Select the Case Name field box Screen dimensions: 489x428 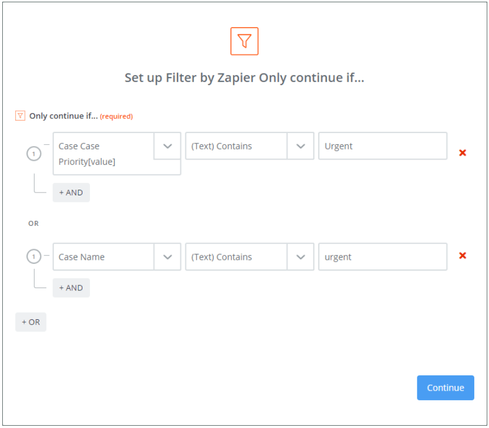tap(103, 257)
